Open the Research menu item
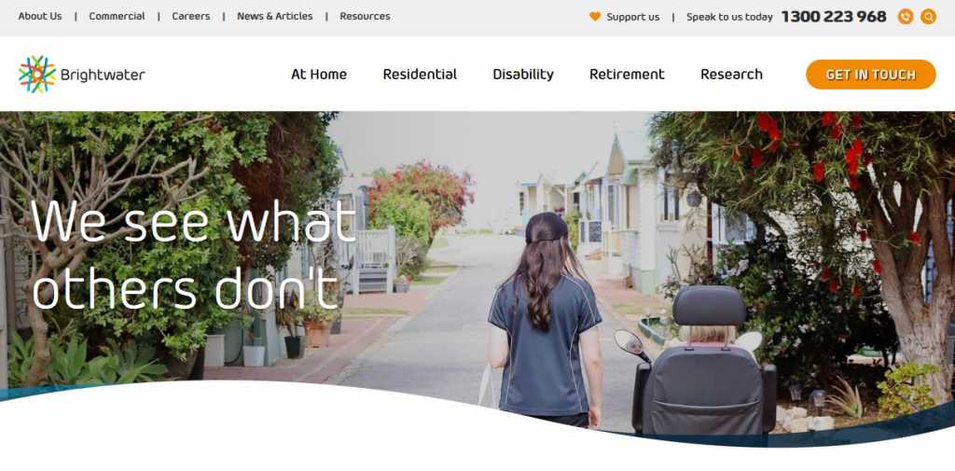 [731, 75]
